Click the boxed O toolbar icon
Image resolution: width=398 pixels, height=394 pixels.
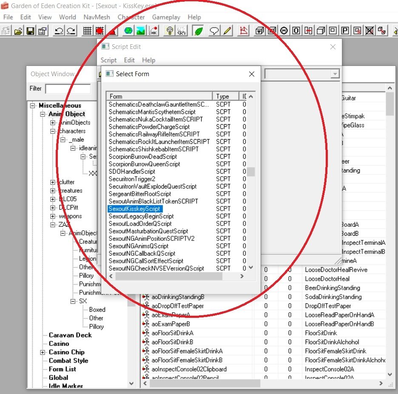point(296,31)
